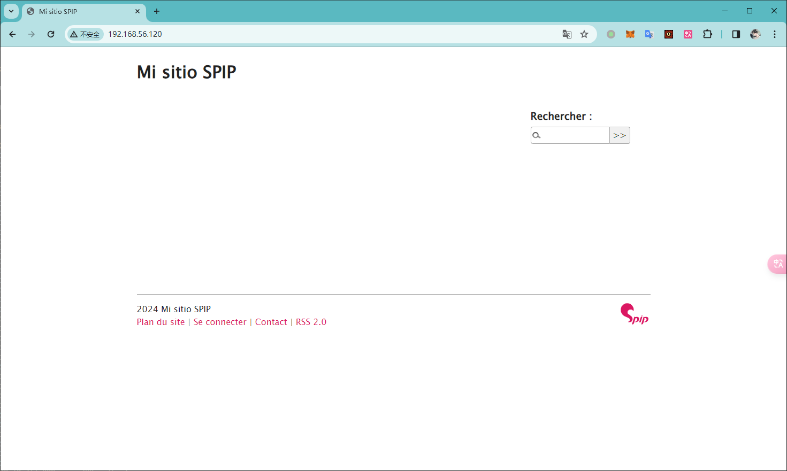The width and height of the screenshot is (787, 471).
Task: Reload the current page
Action: (51, 34)
